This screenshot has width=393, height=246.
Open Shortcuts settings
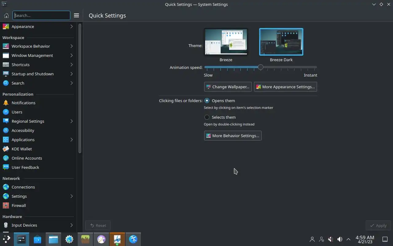38,65
